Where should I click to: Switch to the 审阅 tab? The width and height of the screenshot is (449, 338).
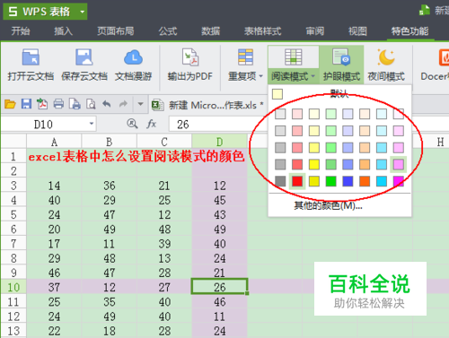click(x=314, y=31)
